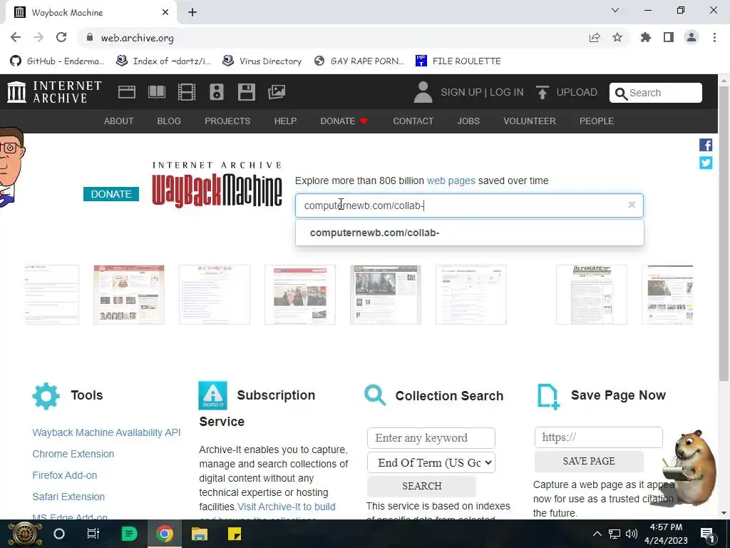The width and height of the screenshot is (730, 548).
Task: Share page on Facebook icon
Action: pos(706,145)
